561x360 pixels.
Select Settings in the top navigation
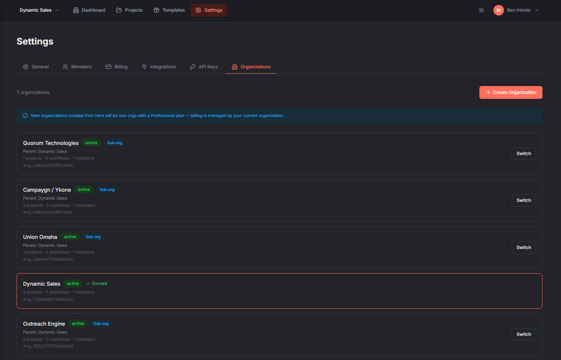click(x=209, y=10)
